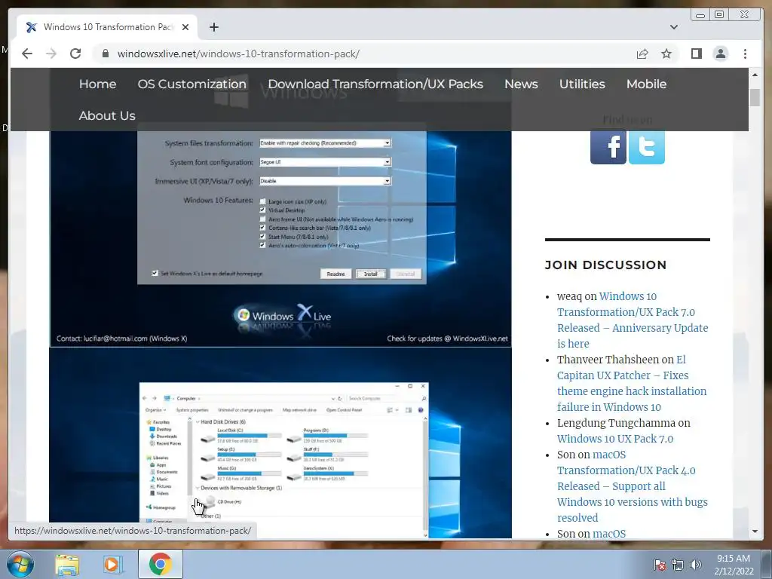
Task: Open the Facebook page icon
Action: click(x=608, y=146)
